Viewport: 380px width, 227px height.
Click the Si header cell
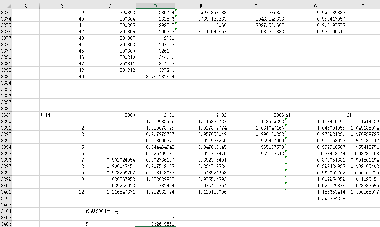tap(363, 115)
